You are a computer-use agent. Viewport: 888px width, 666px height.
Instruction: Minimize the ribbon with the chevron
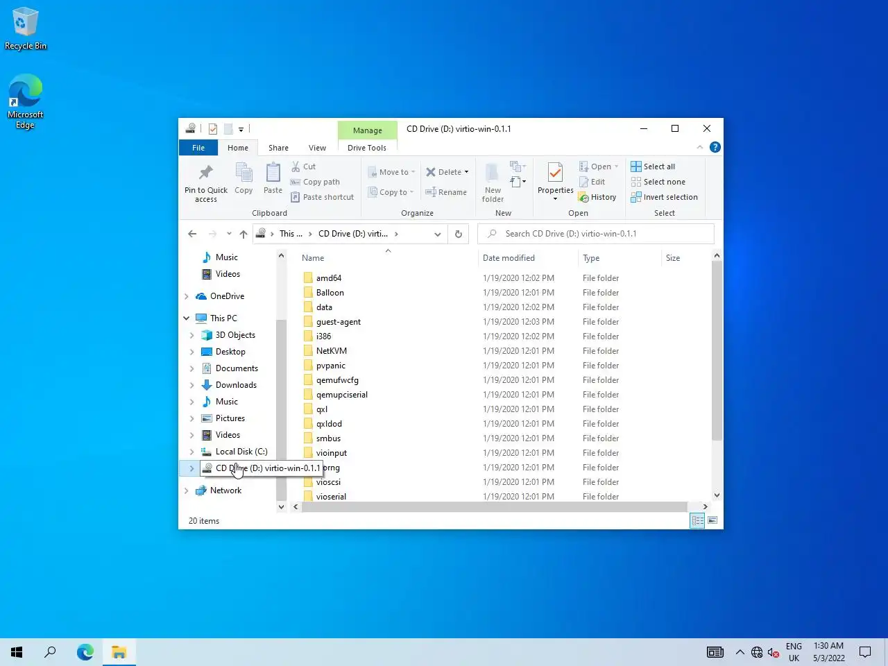699,147
